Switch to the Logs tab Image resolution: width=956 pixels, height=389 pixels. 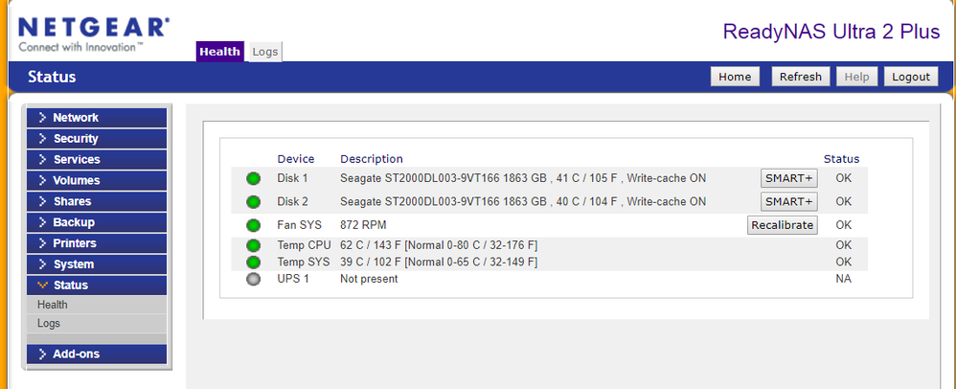[265, 52]
